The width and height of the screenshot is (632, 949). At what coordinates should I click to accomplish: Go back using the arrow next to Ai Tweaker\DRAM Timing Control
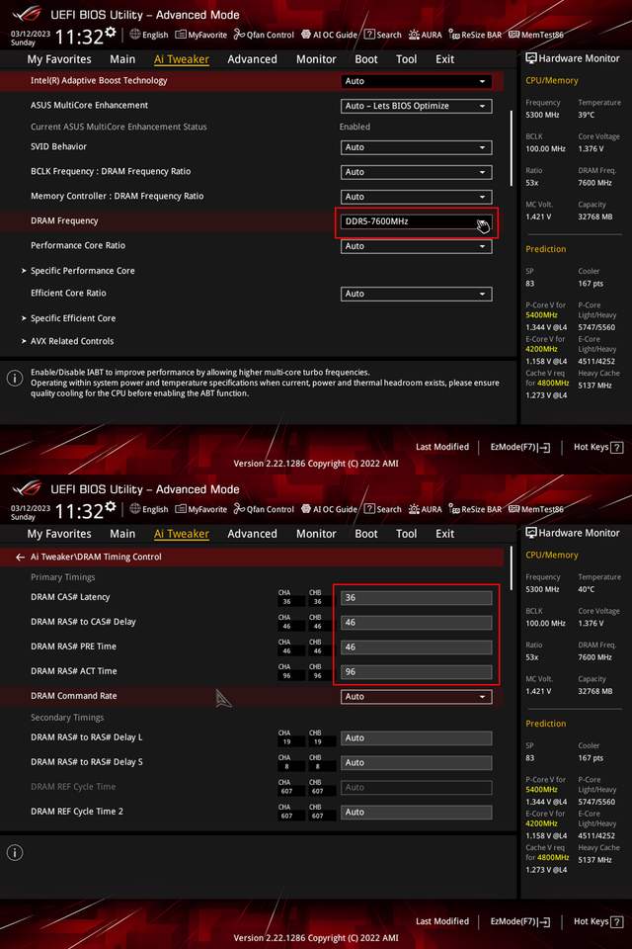coord(20,557)
